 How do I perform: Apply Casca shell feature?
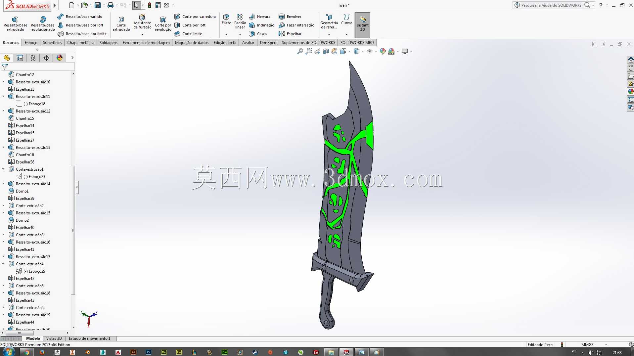(x=258, y=34)
